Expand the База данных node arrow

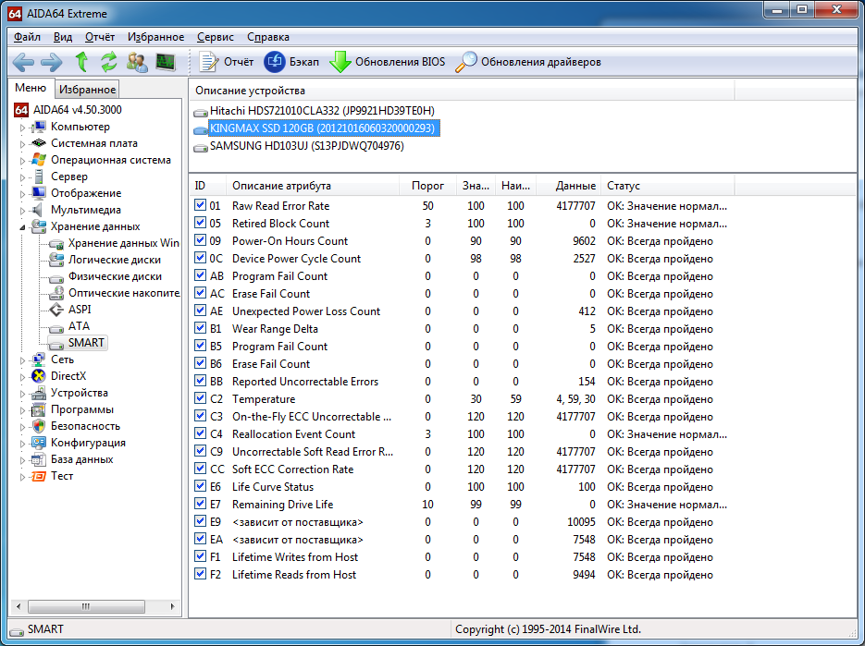22,460
